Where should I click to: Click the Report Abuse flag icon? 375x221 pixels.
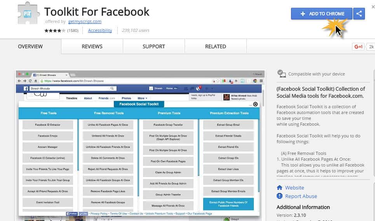click(x=279, y=196)
